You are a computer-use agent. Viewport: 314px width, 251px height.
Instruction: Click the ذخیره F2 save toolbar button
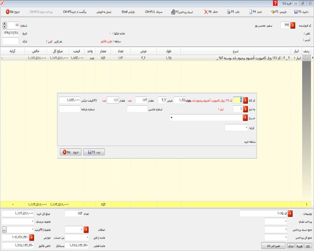click(301, 12)
